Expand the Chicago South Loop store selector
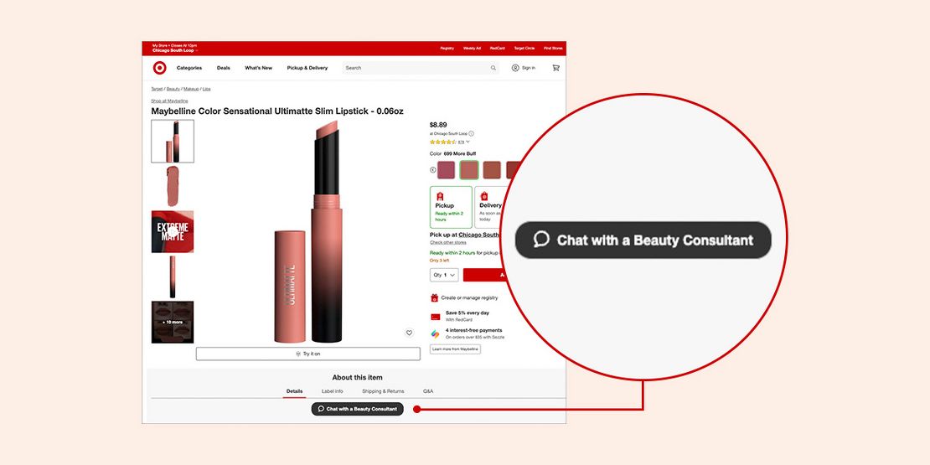This screenshot has height=465, width=930. [x=175, y=50]
